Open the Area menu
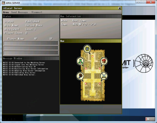 click(6, 12)
